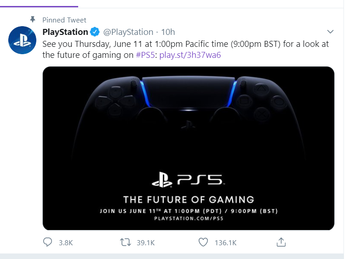Click the 39.1K retweets count
The image size is (355, 259).
[x=146, y=242]
